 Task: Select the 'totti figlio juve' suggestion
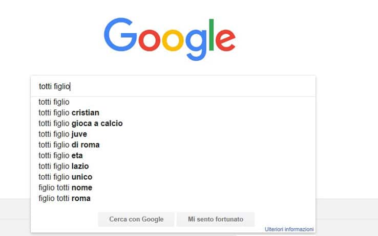tap(173, 134)
